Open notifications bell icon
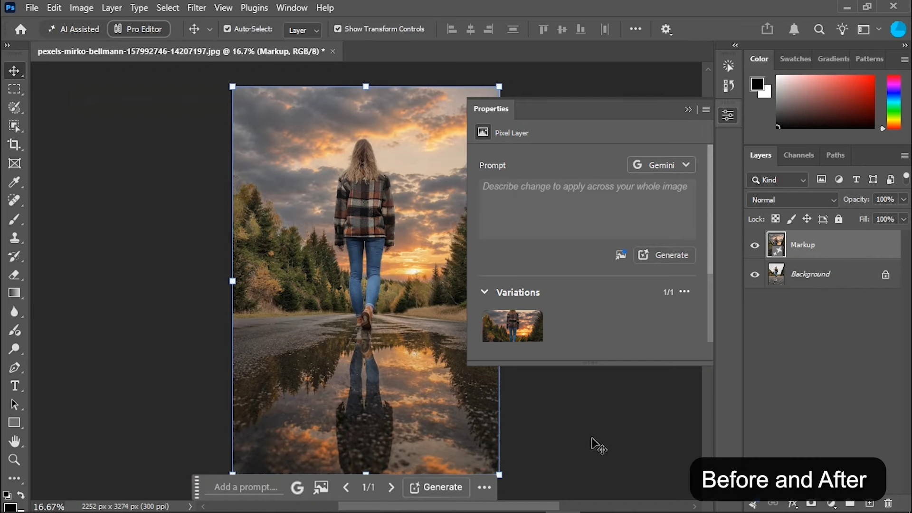This screenshot has height=513, width=912. coord(794,29)
